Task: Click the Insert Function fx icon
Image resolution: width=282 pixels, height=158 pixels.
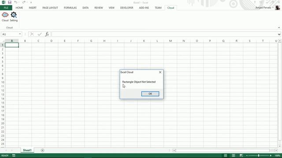Action: pyautogui.click(x=47, y=34)
